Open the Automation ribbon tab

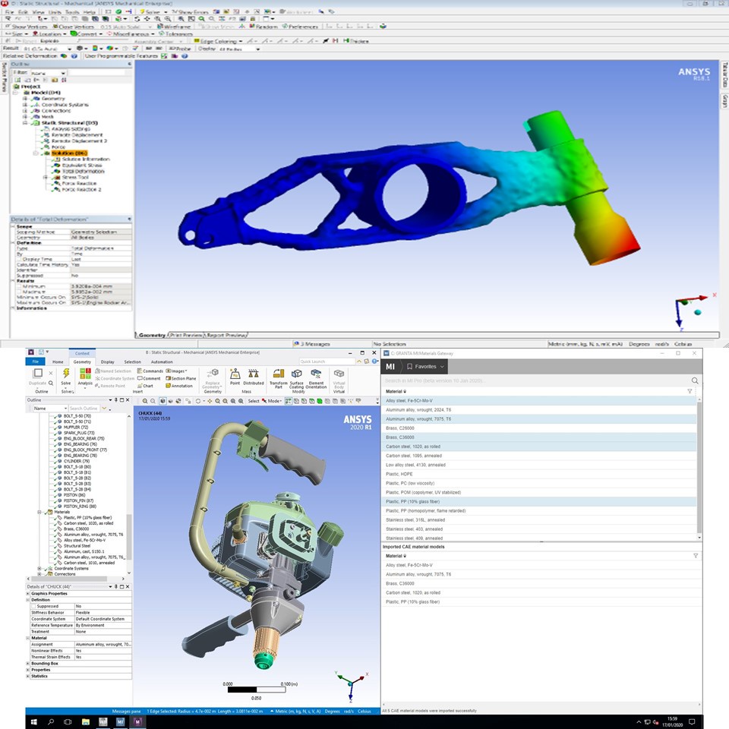(161, 362)
